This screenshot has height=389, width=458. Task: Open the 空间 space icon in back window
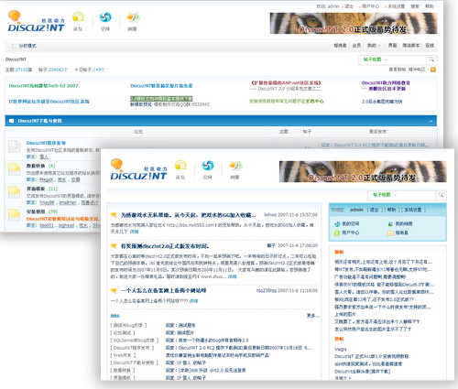(x=105, y=20)
